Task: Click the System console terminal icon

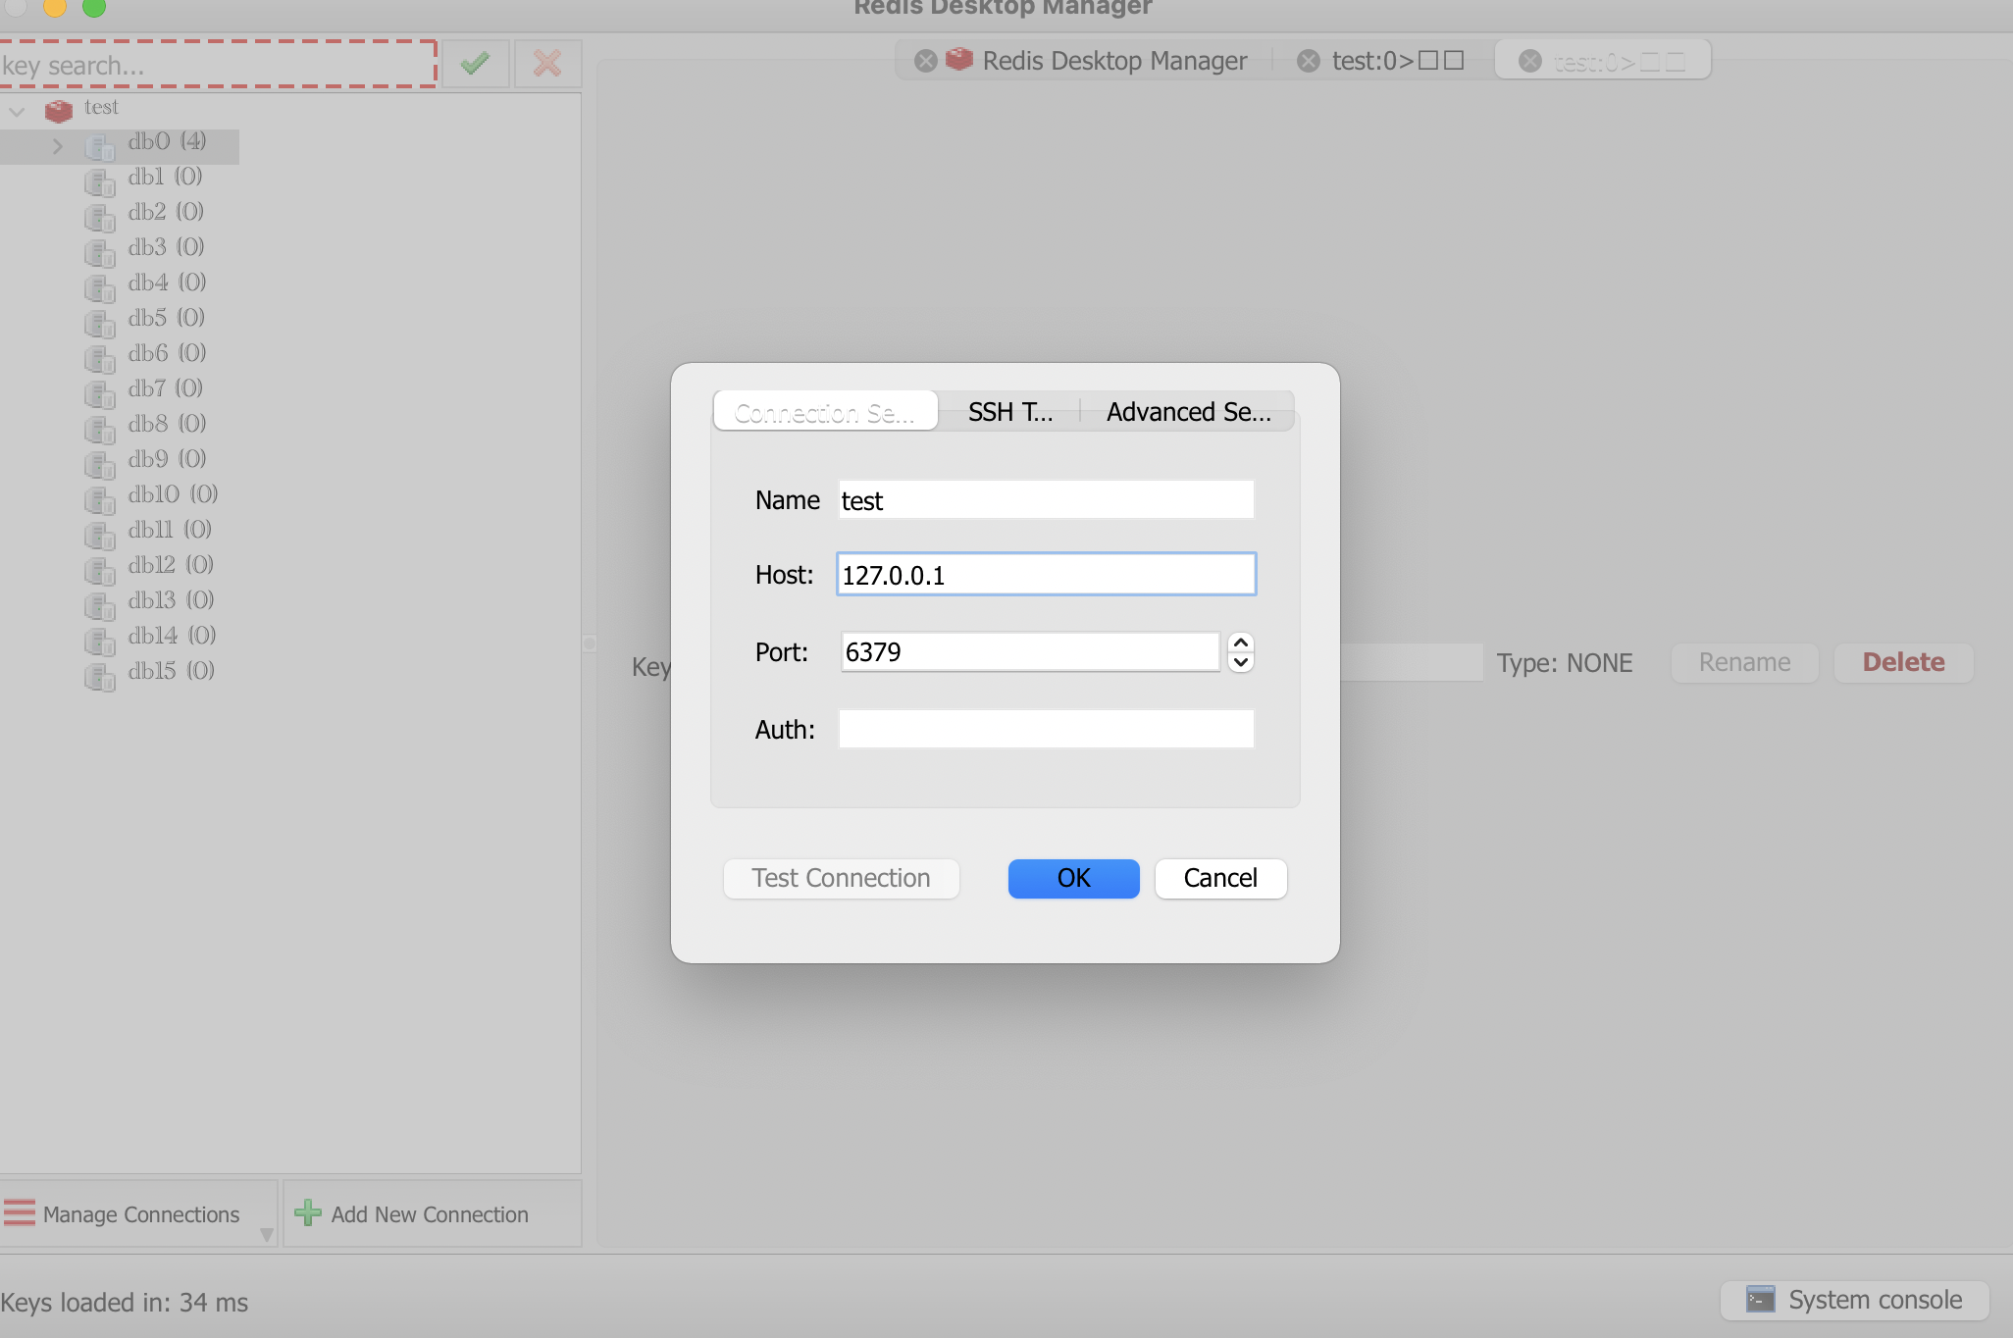Action: click(1760, 1300)
